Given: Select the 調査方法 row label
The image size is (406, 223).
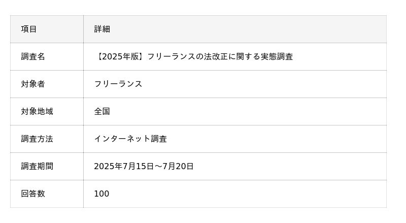Looking at the screenshot, I should pyautogui.click(x=37, y=139).
